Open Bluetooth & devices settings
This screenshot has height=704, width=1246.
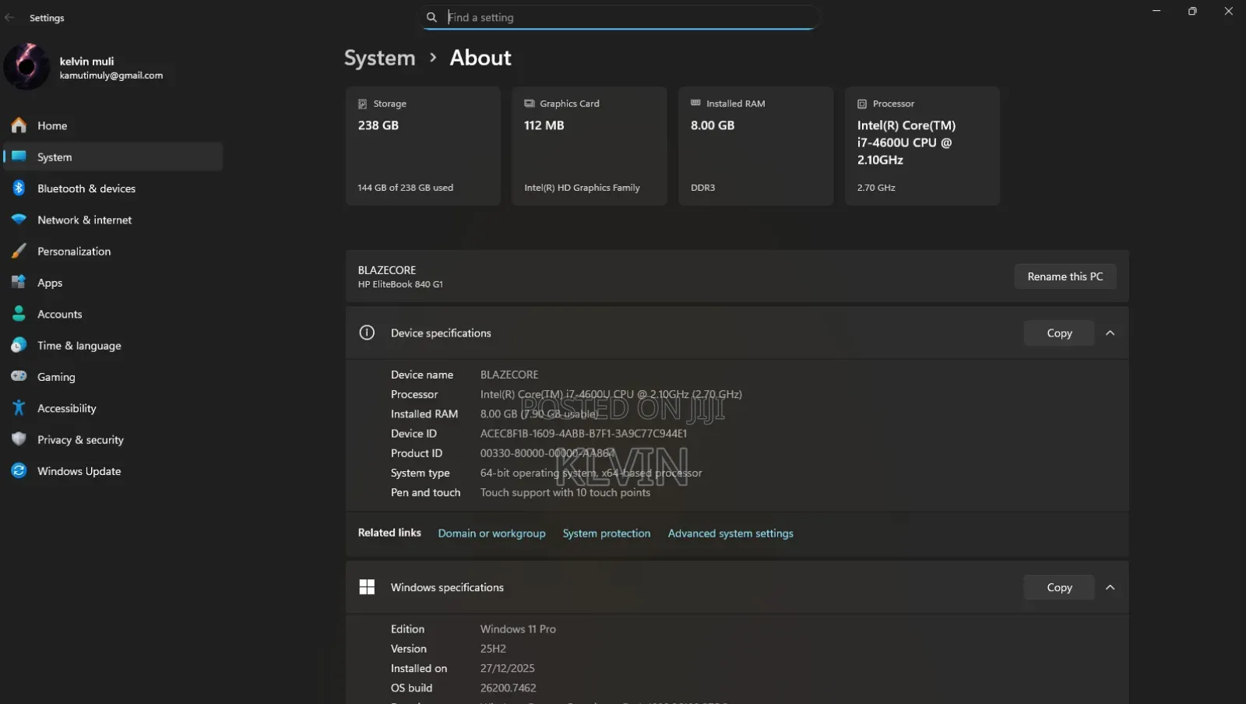[114, 188]
